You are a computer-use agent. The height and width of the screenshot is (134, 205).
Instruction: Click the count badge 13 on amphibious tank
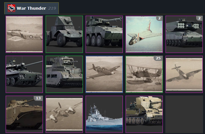(38, 98)
